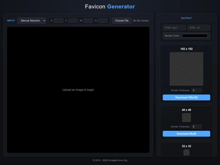Click the Choose File button
The image size is (220, 165).
point(122,21)
